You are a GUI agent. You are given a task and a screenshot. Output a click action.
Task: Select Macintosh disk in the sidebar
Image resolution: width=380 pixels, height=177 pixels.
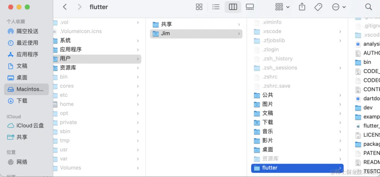click(x=26, y=89)
